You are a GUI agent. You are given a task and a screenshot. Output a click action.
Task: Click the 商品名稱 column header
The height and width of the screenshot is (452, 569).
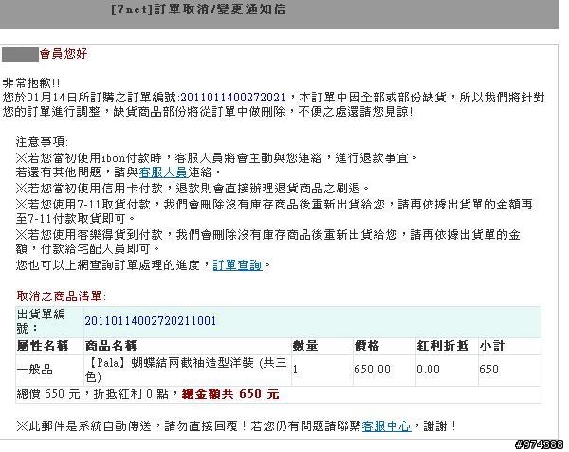point(111,346)
